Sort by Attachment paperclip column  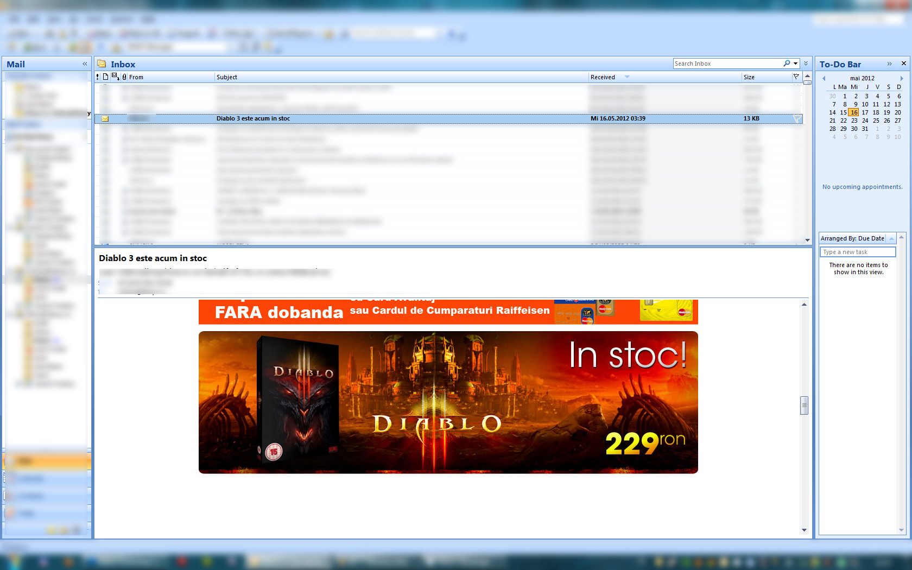(124, 77)
